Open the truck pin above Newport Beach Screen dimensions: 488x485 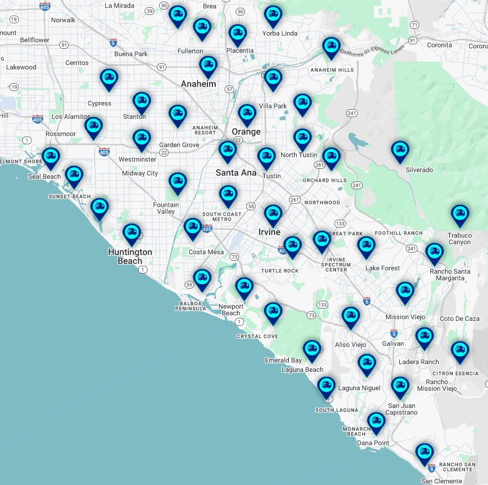point(244,287)
